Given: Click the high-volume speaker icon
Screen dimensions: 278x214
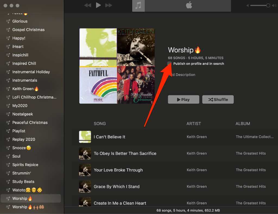Looking at the screenshot, I should tap(274, 6).
